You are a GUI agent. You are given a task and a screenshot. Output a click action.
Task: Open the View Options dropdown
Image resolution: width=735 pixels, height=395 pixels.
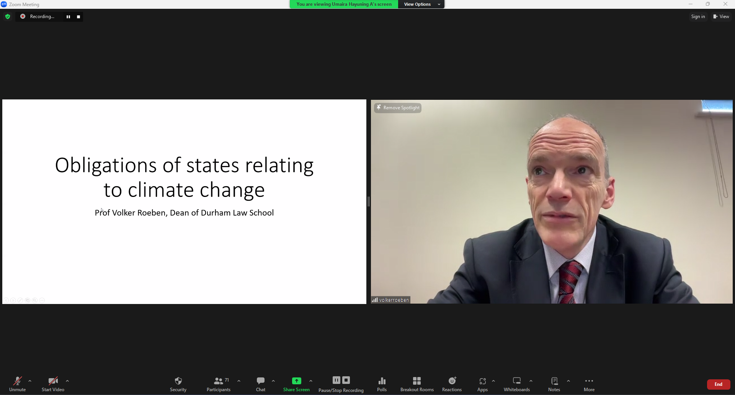pyautogui.click(x=421, y=4)
